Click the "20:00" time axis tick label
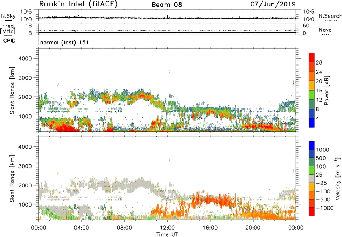Screen dimensions: 342x237 (x=253, y=228)
